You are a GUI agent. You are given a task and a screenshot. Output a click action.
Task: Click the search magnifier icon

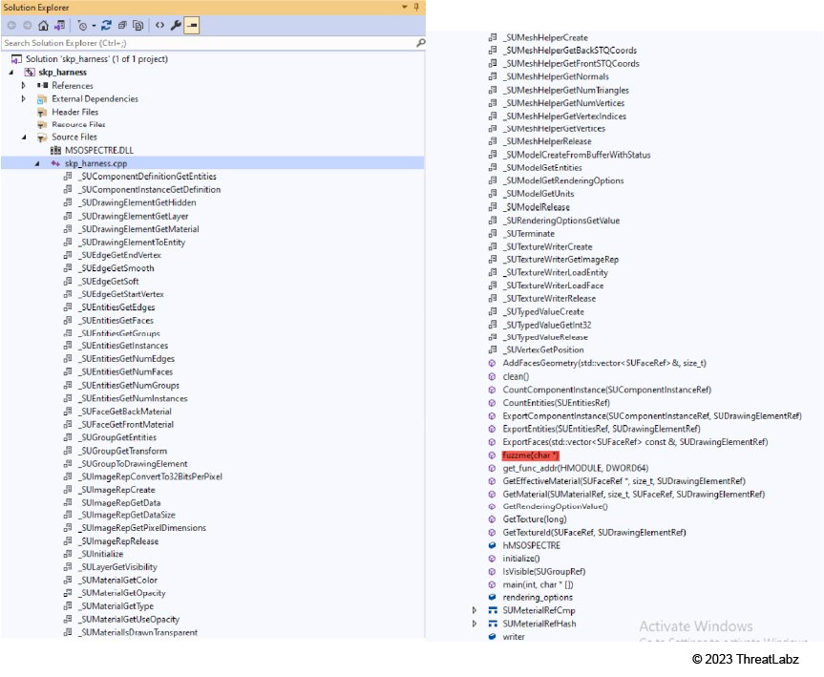pyautogui.click(x=420, y=43)
